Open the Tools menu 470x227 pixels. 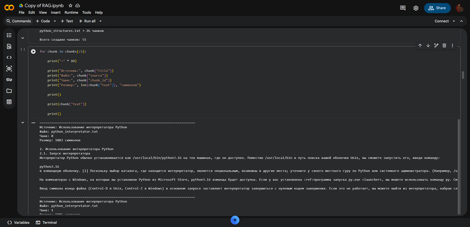point(87,12)
